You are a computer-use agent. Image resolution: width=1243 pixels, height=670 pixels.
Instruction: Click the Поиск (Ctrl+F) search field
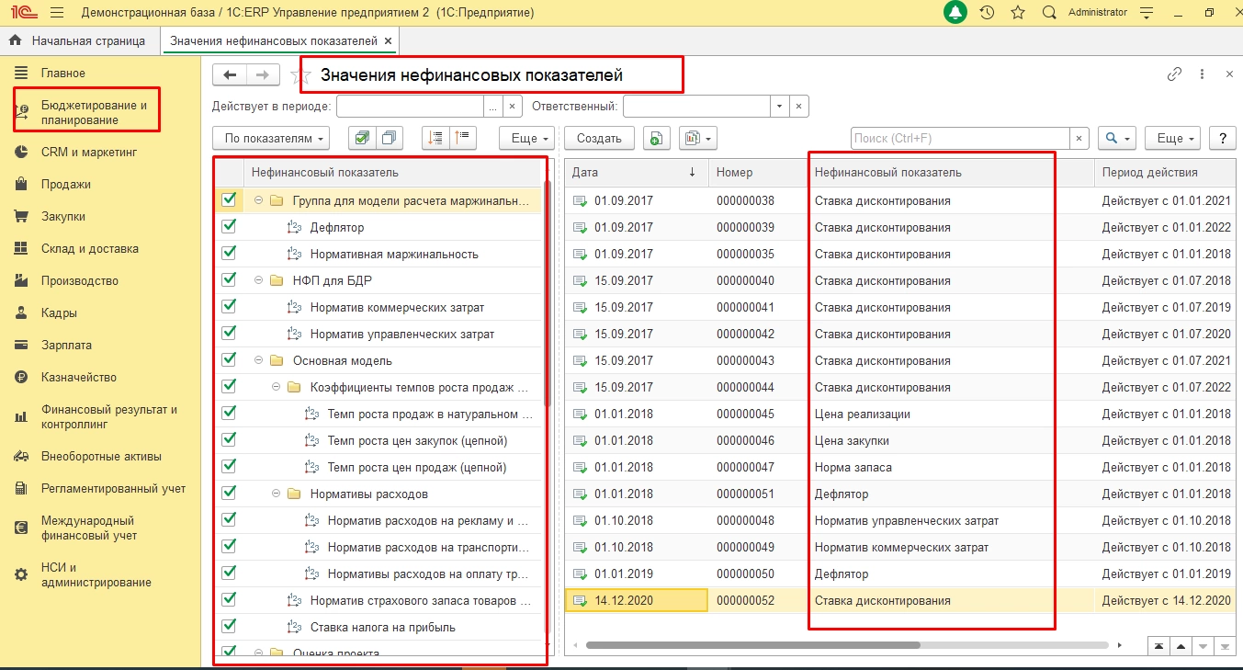coord(959,138)
